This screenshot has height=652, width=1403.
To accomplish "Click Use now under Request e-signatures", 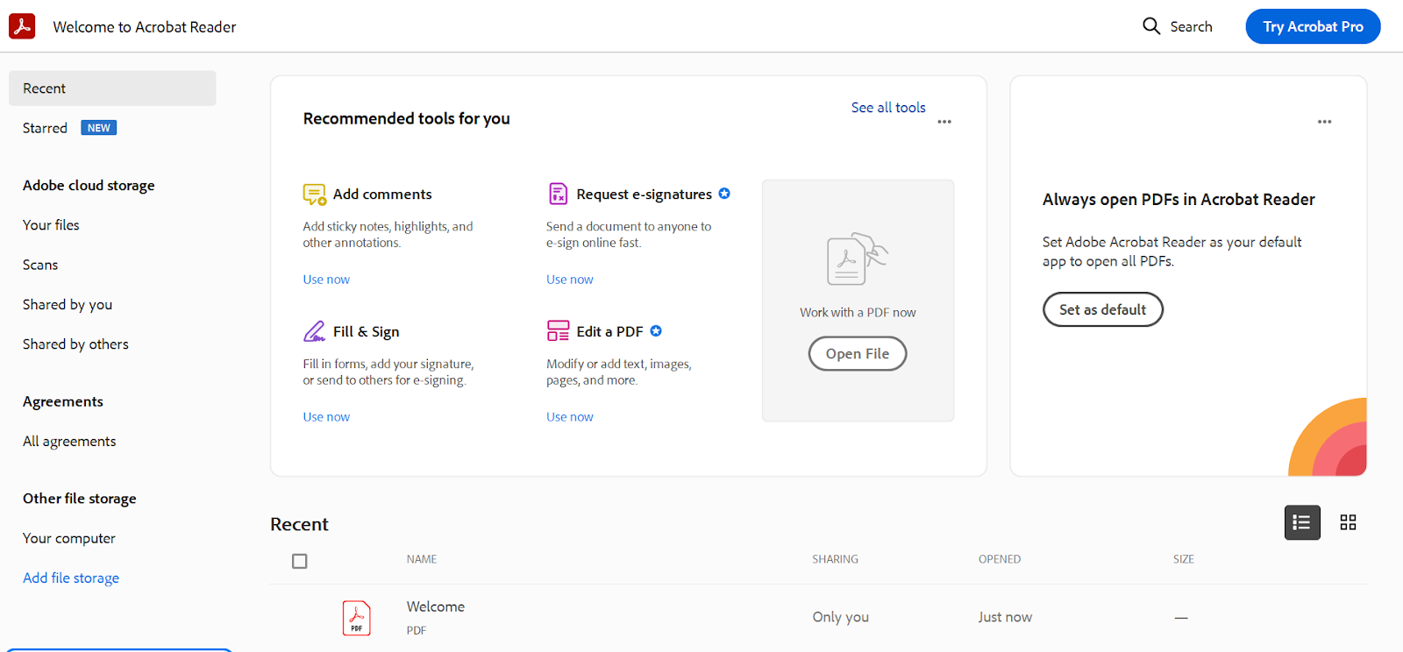I will [570, 280].
